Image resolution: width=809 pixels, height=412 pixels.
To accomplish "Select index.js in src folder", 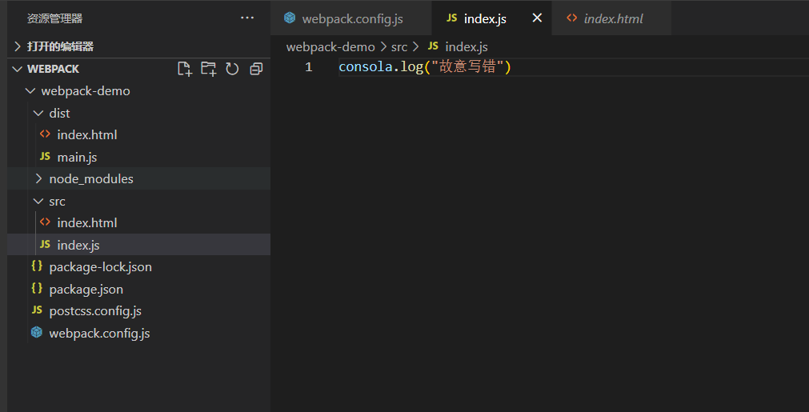I will pyautogui.click(x=138, y=245).
